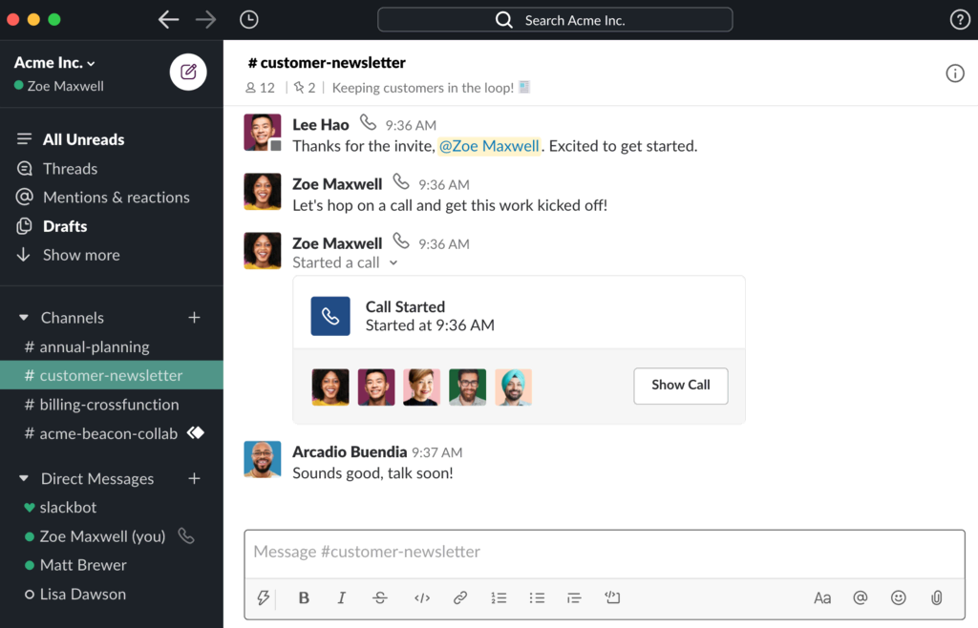The height and width of the screenshot is (628, 978).
Task: Collapse the Channels section
Action: [x=24, y=318]
